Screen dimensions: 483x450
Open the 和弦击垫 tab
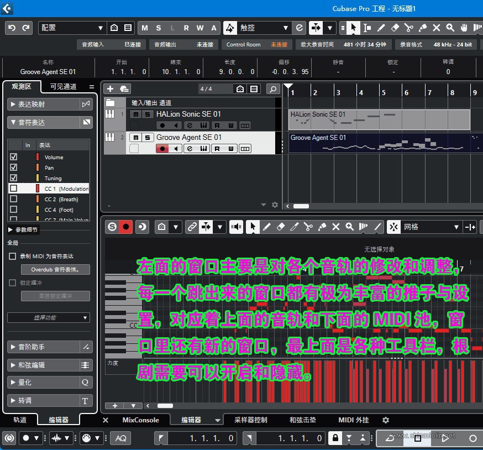(x=302, y=420)
